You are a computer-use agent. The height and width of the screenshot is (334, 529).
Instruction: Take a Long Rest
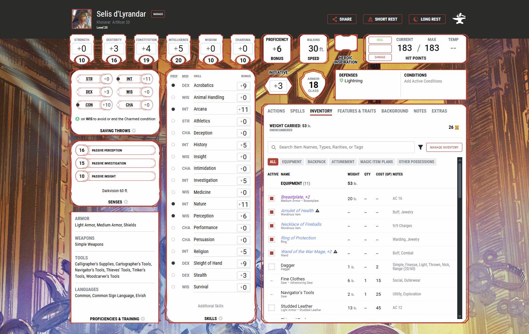coord(427,19)
